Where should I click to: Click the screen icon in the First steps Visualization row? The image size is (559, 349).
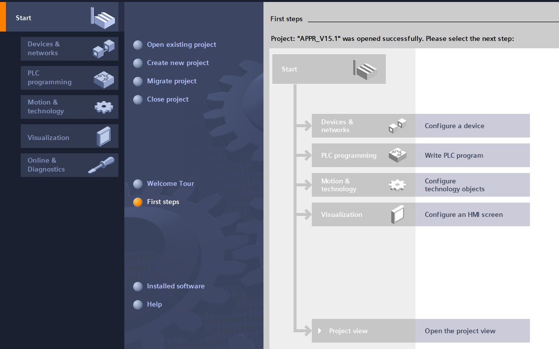point(397,214)
